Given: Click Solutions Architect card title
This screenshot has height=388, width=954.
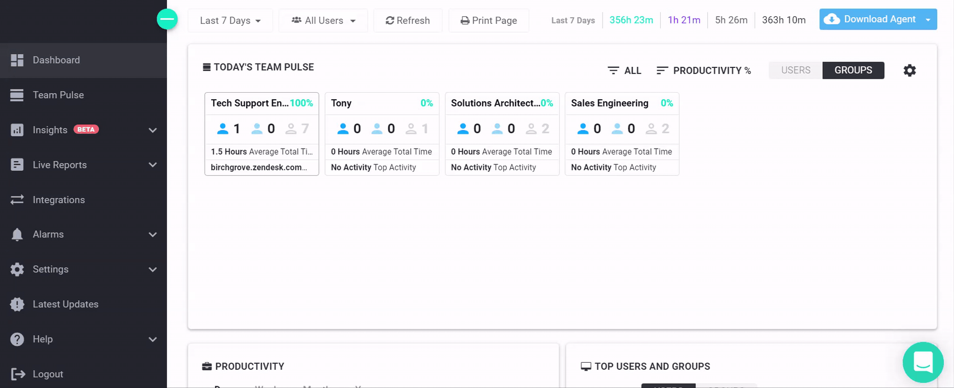Looking at the screenshot, I should 496,103.
